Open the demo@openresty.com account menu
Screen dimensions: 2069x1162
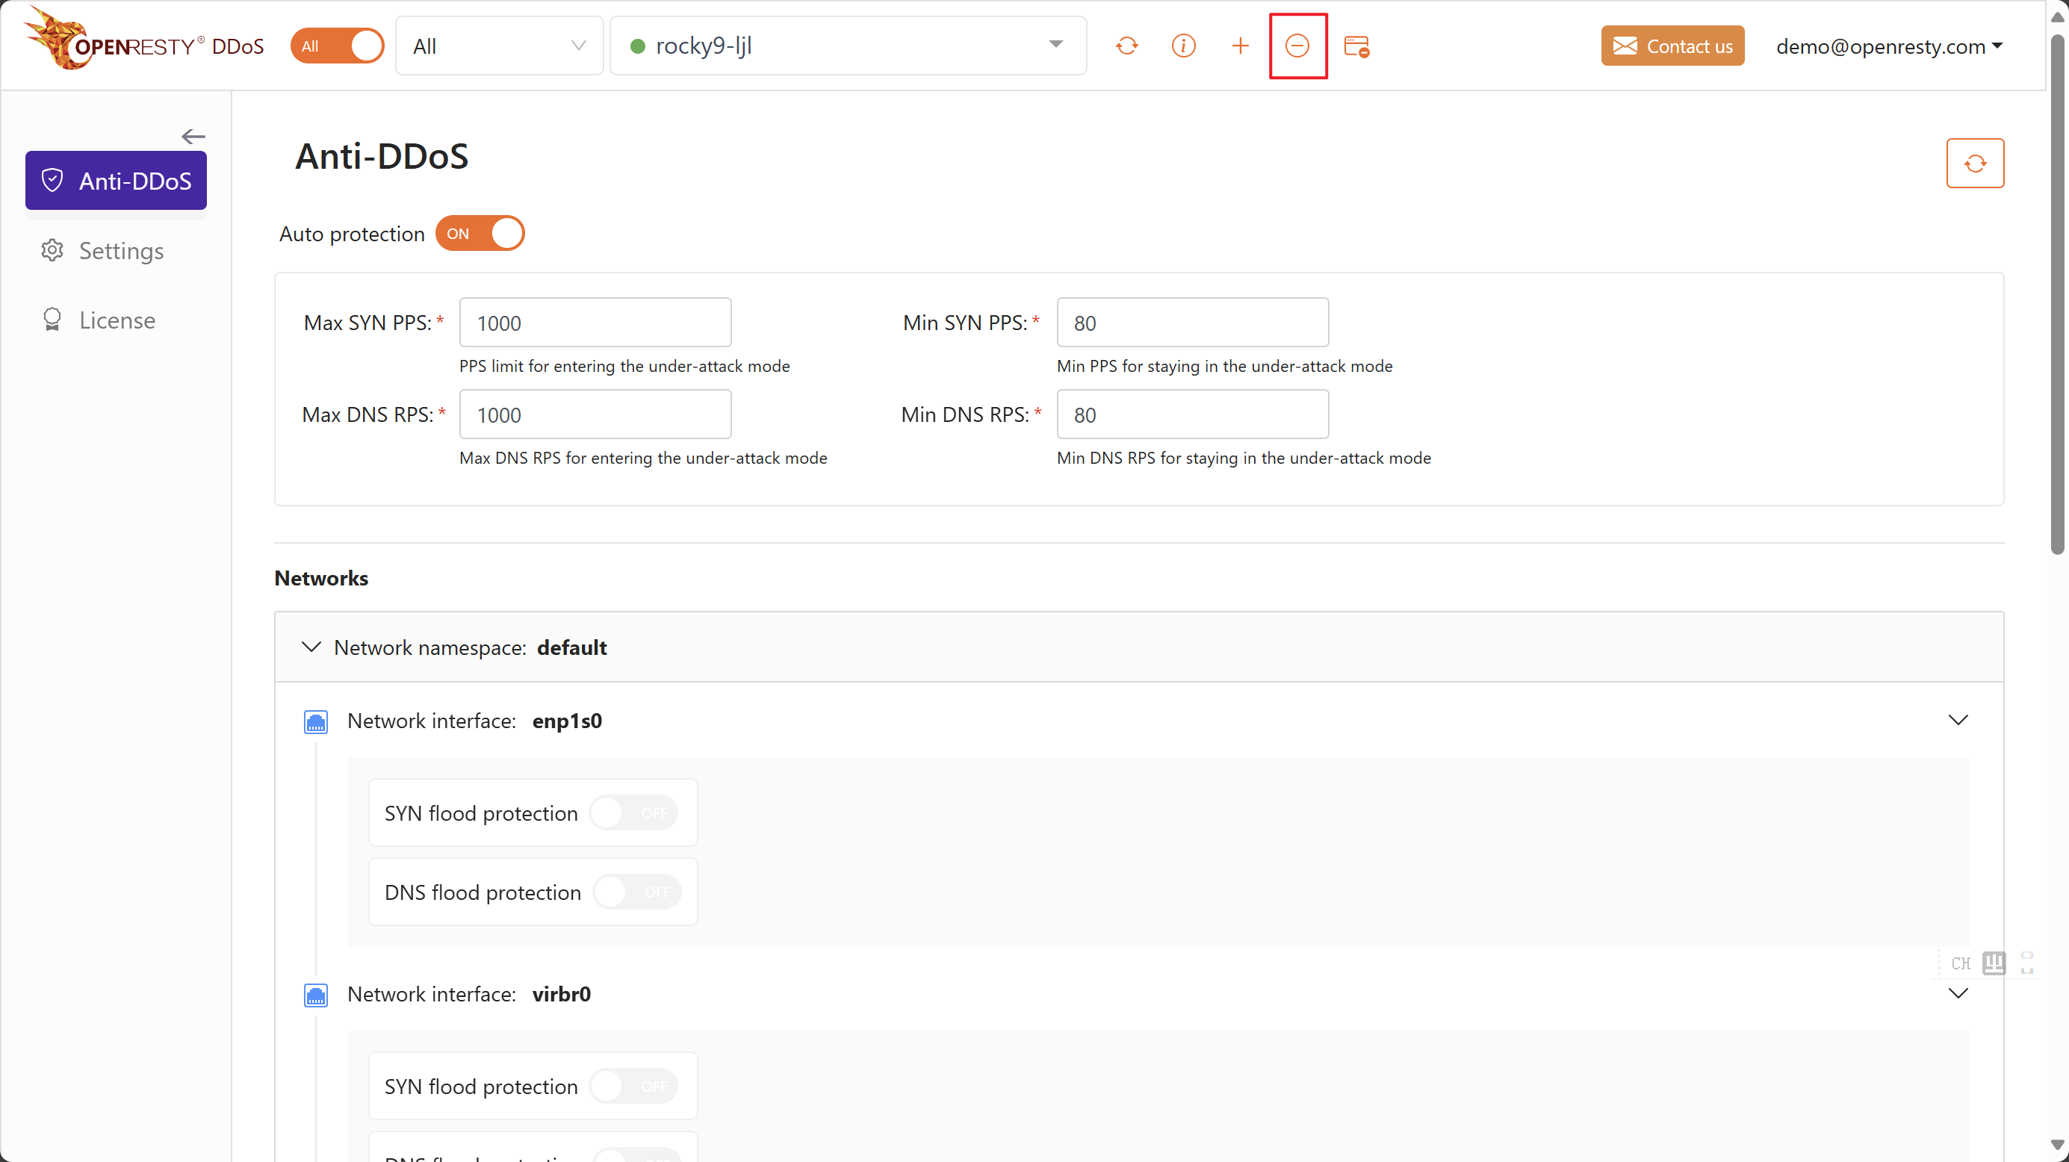click(1888, 46)
